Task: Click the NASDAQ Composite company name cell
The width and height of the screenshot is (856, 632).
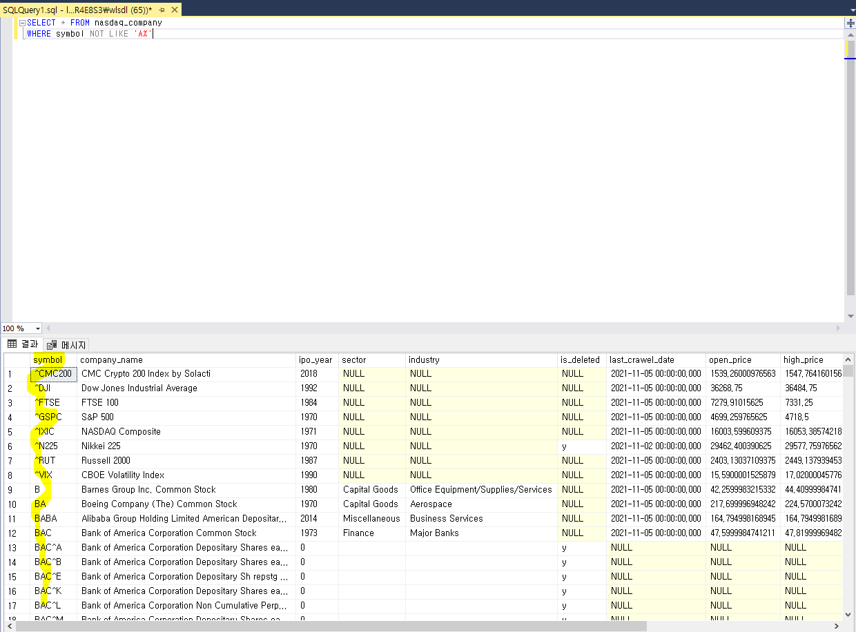Action: (x=186, y=432)
